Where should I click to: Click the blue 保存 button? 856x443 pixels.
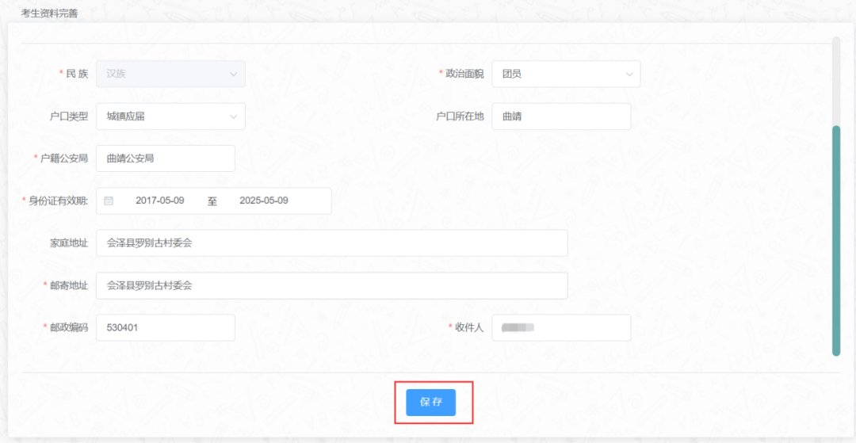[x=430, y=402]
